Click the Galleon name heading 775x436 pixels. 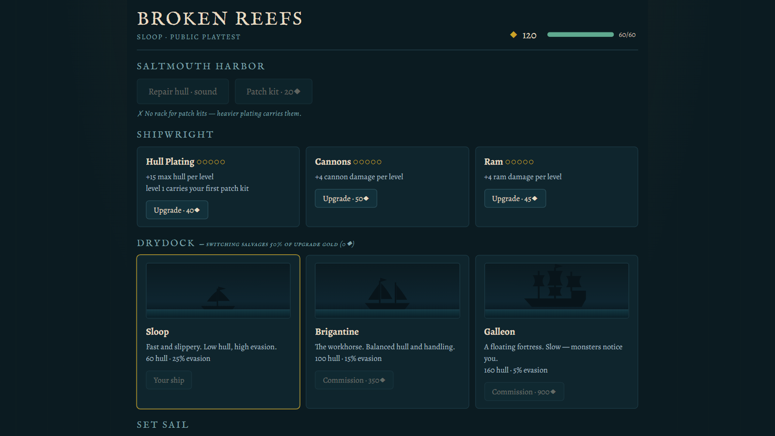coord(499,332)
